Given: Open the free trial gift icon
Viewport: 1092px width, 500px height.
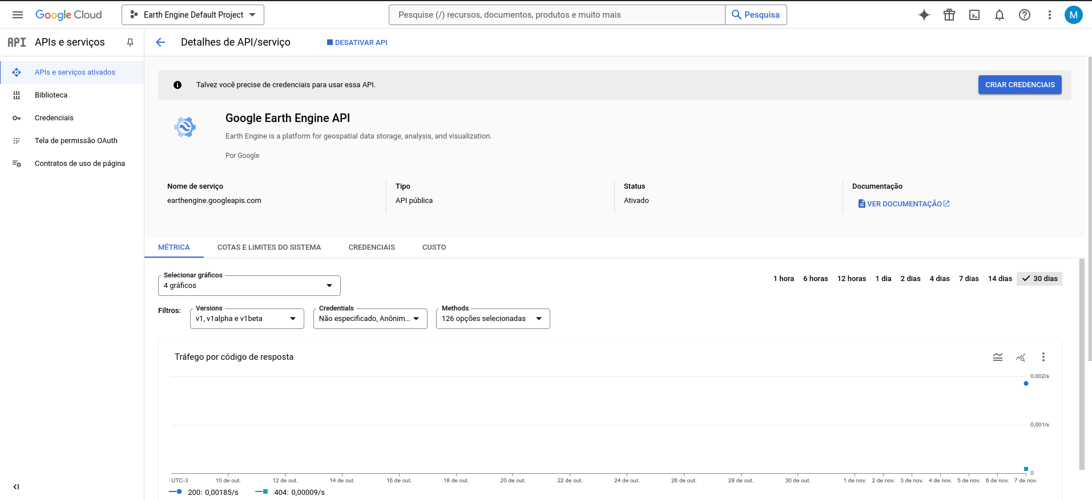Looking at the screenshot, I should [x=949, y=15].
